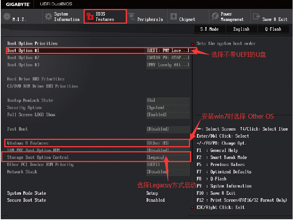Click the System Information gear icon
Image resolution: width=293 pixels, height=220 pixels.
[48, 16]
